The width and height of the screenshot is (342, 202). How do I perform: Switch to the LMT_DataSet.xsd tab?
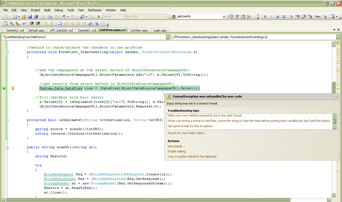61,30
